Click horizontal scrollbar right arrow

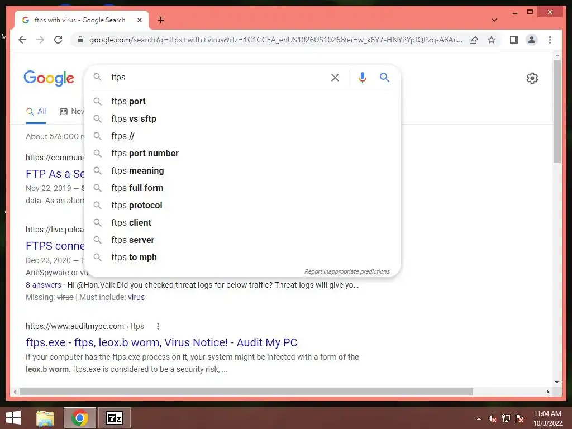coord(547,392)
